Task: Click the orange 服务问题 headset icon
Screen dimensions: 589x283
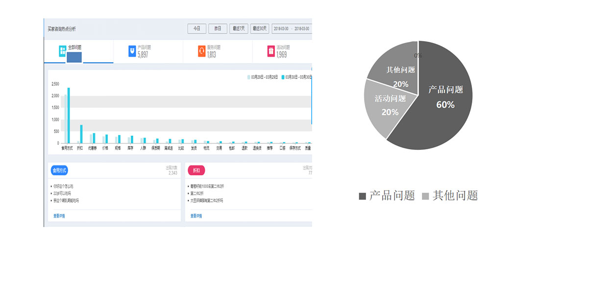Action: 201,51
